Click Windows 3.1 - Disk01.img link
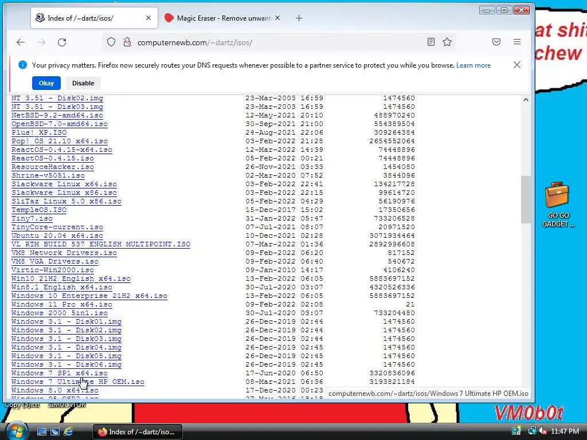The height and width of the screenshot is (440, 587). (x=66, y=322)
